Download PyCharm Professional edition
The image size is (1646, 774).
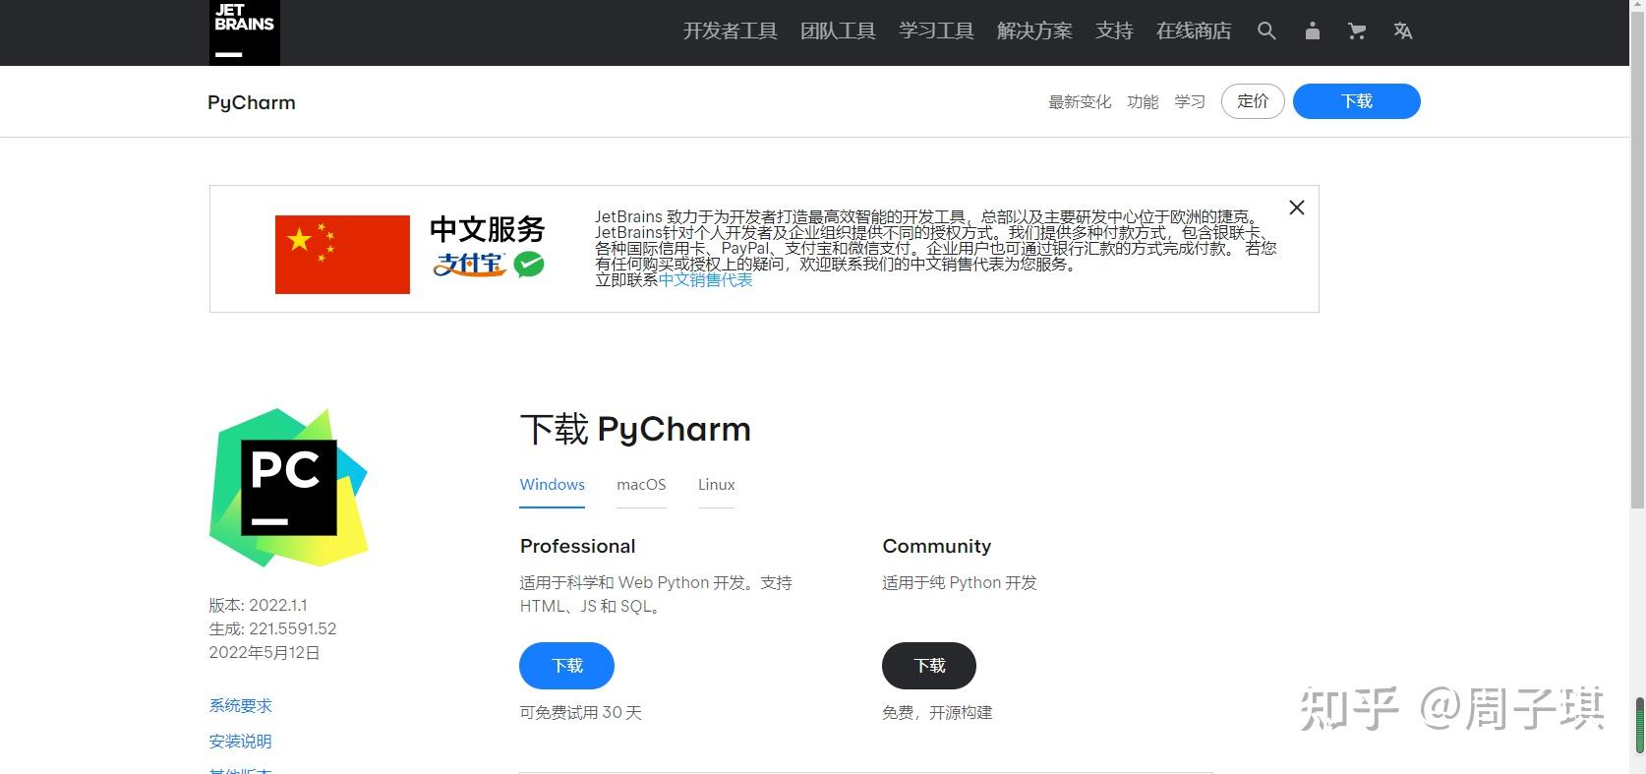tap(567, 666)
